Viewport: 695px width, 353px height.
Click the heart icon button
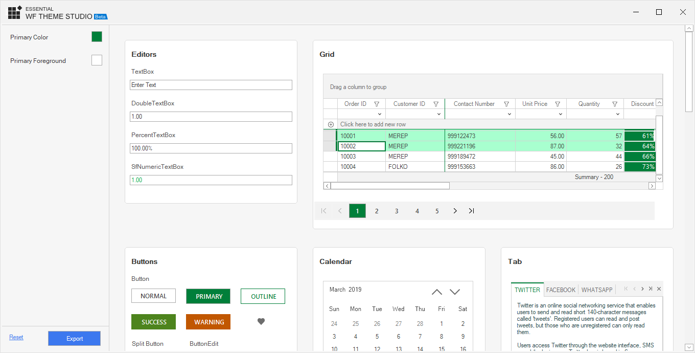point(261,322)
